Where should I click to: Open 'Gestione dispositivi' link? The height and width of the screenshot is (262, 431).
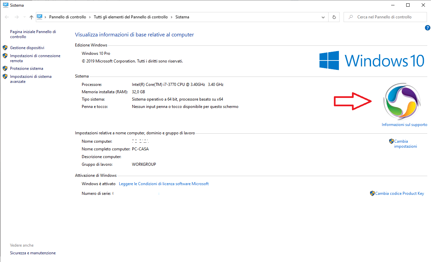click(x=27, y=48)
